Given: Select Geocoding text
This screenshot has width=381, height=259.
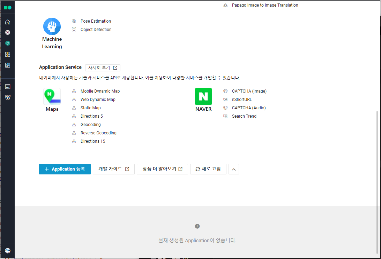Looking at the screenshot, I should [91, 125].
